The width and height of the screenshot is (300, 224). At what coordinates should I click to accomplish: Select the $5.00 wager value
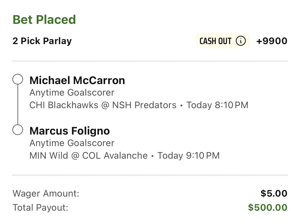tap(274, 194)
